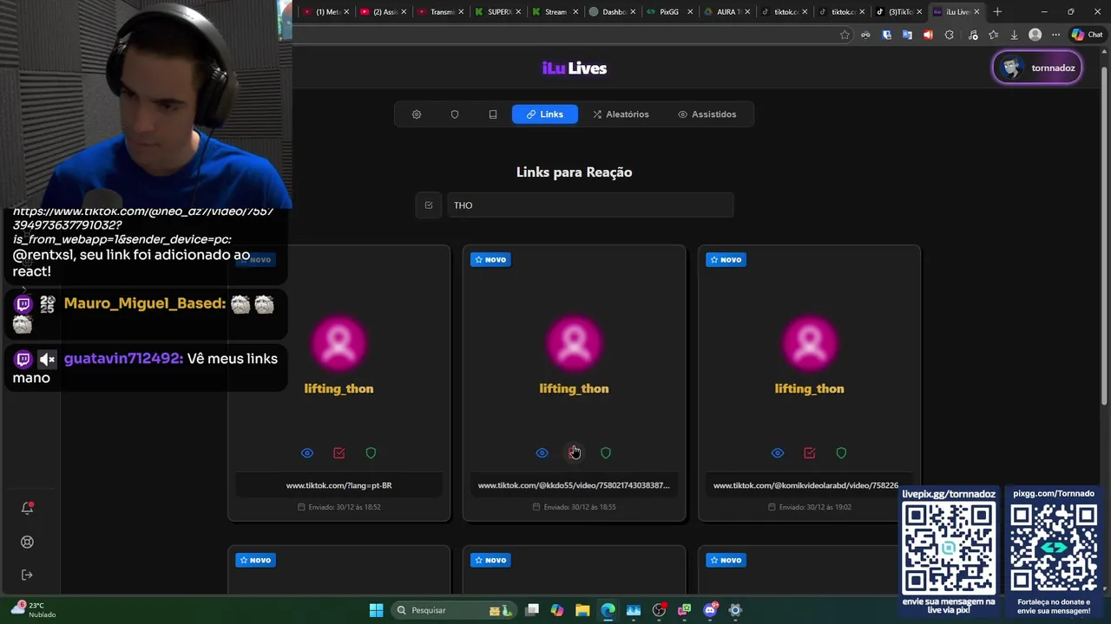Switch to the Aleatórios tab
1111x624 pixels.
click(x=621, y=114)
